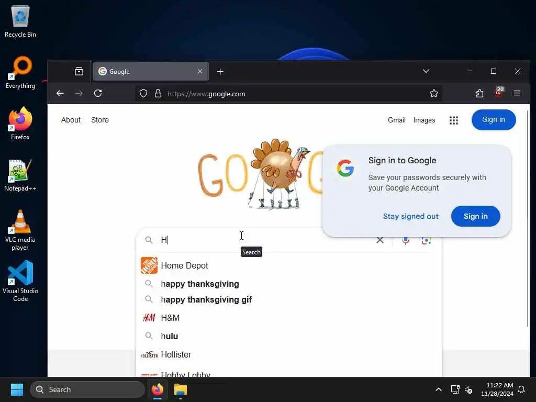
Task: Open the clock showing 11:22 AM
Action: click(x=497, y=389)
